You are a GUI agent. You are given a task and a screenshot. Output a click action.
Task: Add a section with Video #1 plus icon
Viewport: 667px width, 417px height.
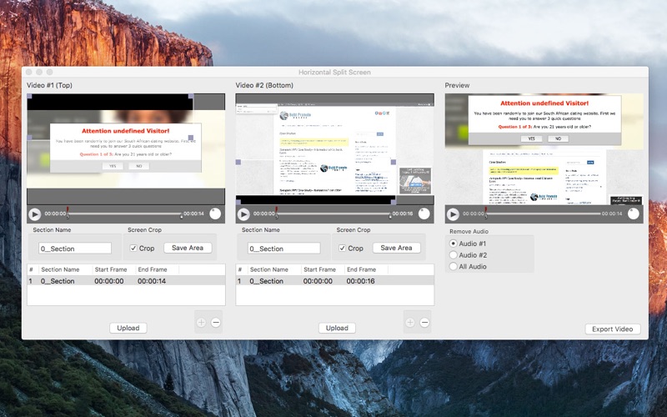[x=201, y=323]
